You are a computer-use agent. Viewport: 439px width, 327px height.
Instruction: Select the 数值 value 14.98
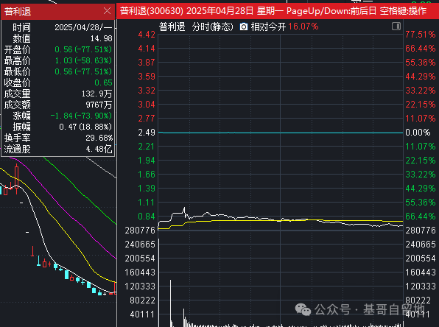coord(101,38)
